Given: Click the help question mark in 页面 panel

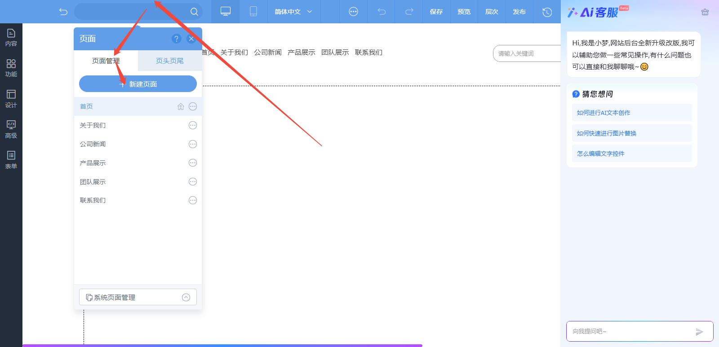Looking at the screenshot, I should (177, 39).
